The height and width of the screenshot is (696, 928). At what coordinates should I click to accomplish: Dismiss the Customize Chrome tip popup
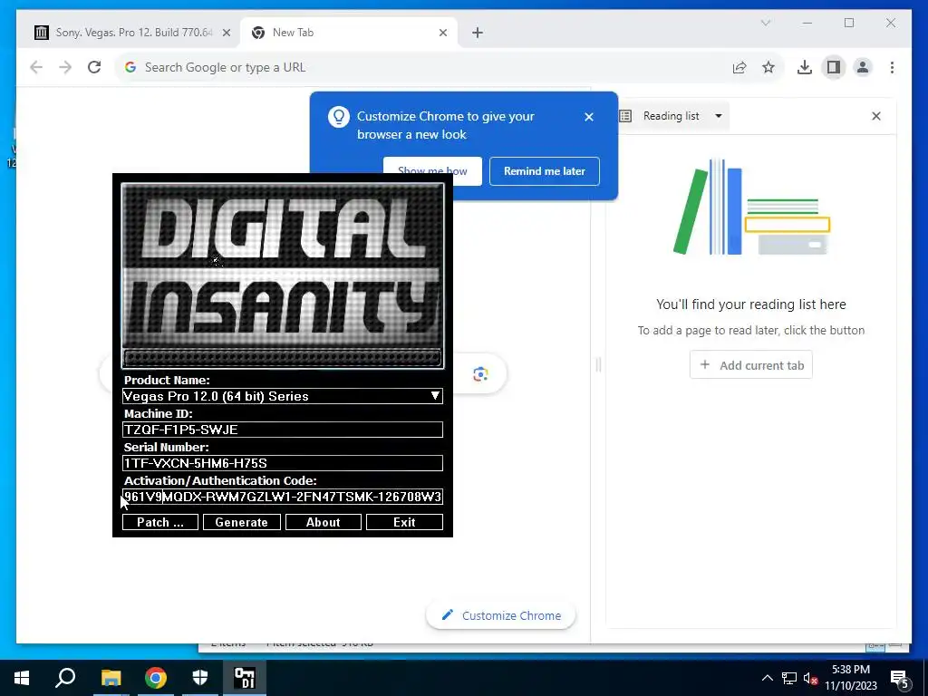coord(589,117)
